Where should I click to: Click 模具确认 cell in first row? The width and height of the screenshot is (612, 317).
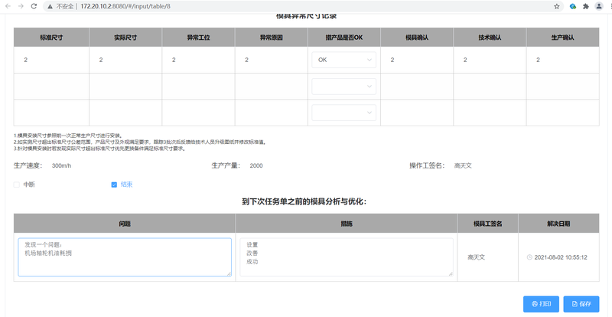click(417, 60)
